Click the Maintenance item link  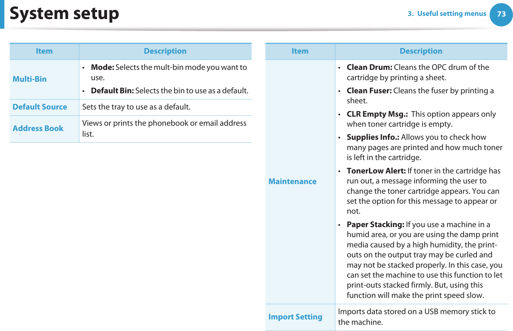coord(292,182)
